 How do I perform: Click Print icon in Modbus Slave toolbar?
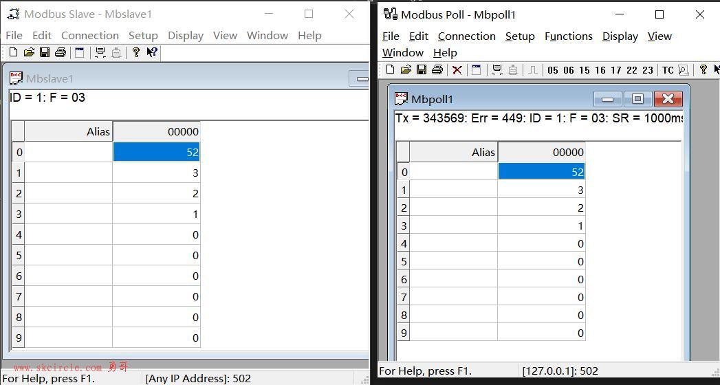(60, 52)
